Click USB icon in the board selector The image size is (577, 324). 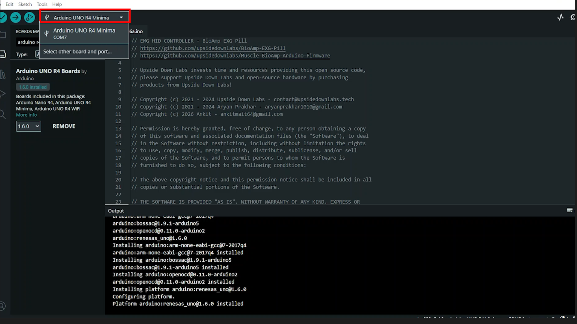coord(47,17)
